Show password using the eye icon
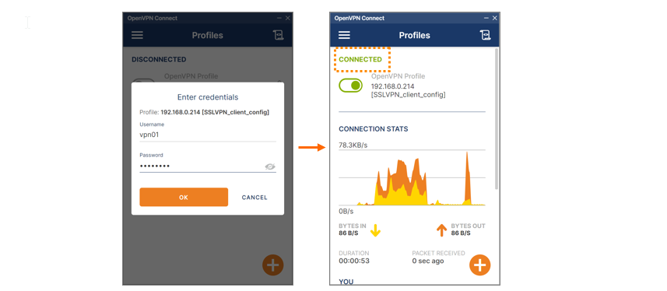This screenshot has width=667, height=291. coord(270,167)
